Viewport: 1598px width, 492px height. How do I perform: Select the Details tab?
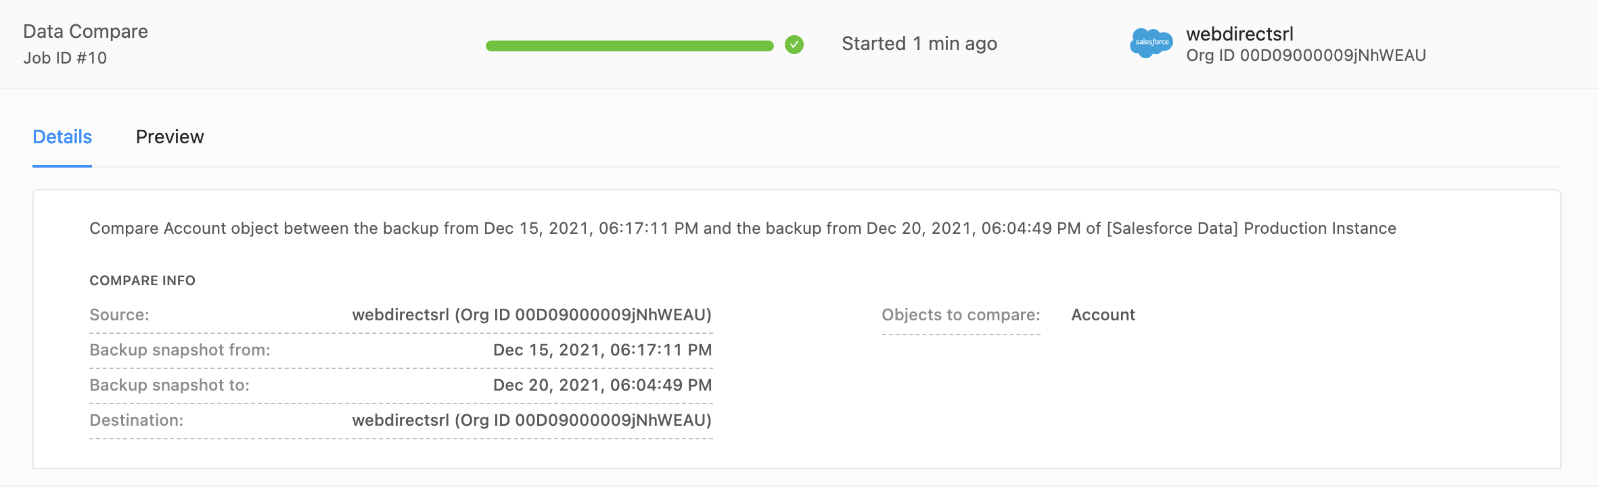pos(62,137)
